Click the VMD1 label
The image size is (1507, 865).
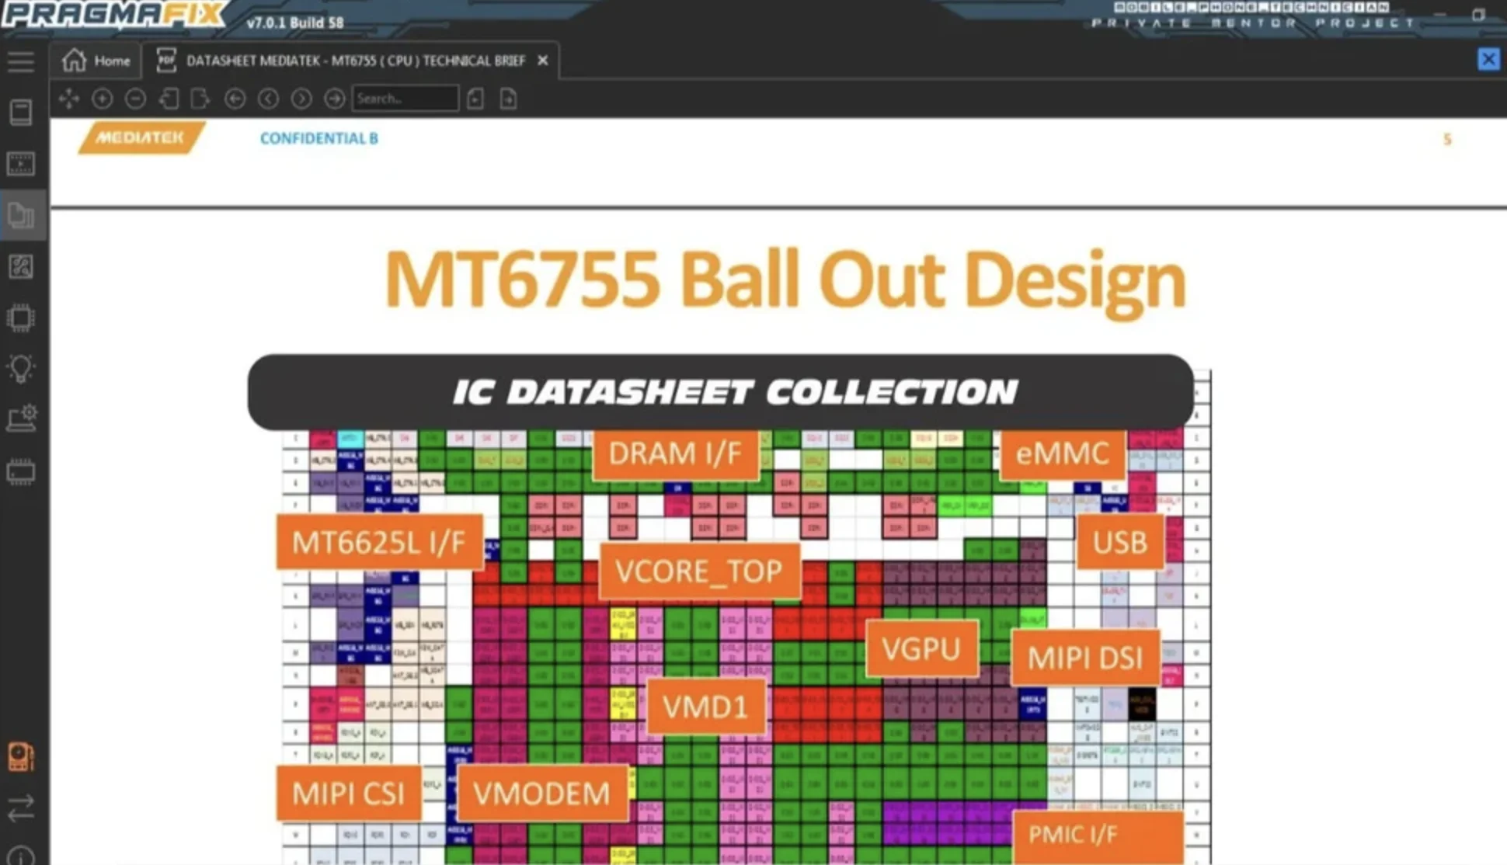point(705,707)
